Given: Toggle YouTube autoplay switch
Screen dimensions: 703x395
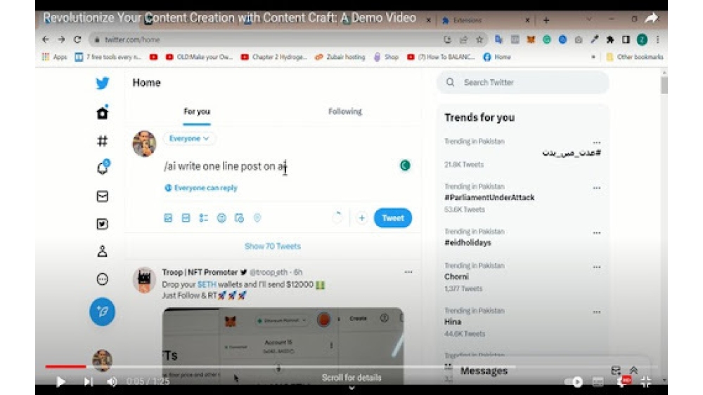Looking at the screenshot, I should 574,382.
